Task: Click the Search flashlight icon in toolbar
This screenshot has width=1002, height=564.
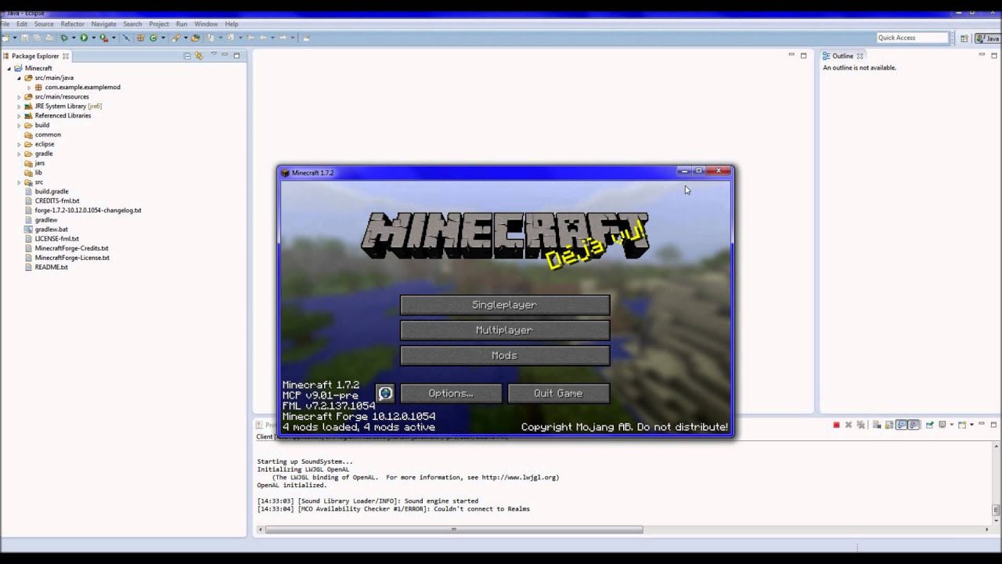Action: pos(175,38)
